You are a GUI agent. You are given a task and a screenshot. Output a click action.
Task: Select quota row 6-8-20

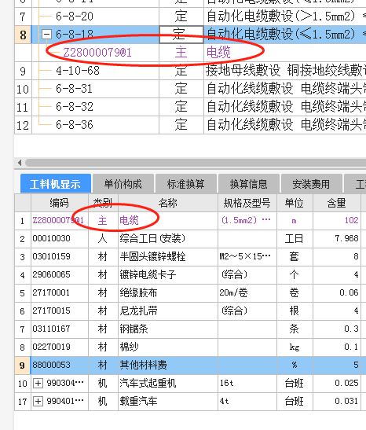[190, 17]
